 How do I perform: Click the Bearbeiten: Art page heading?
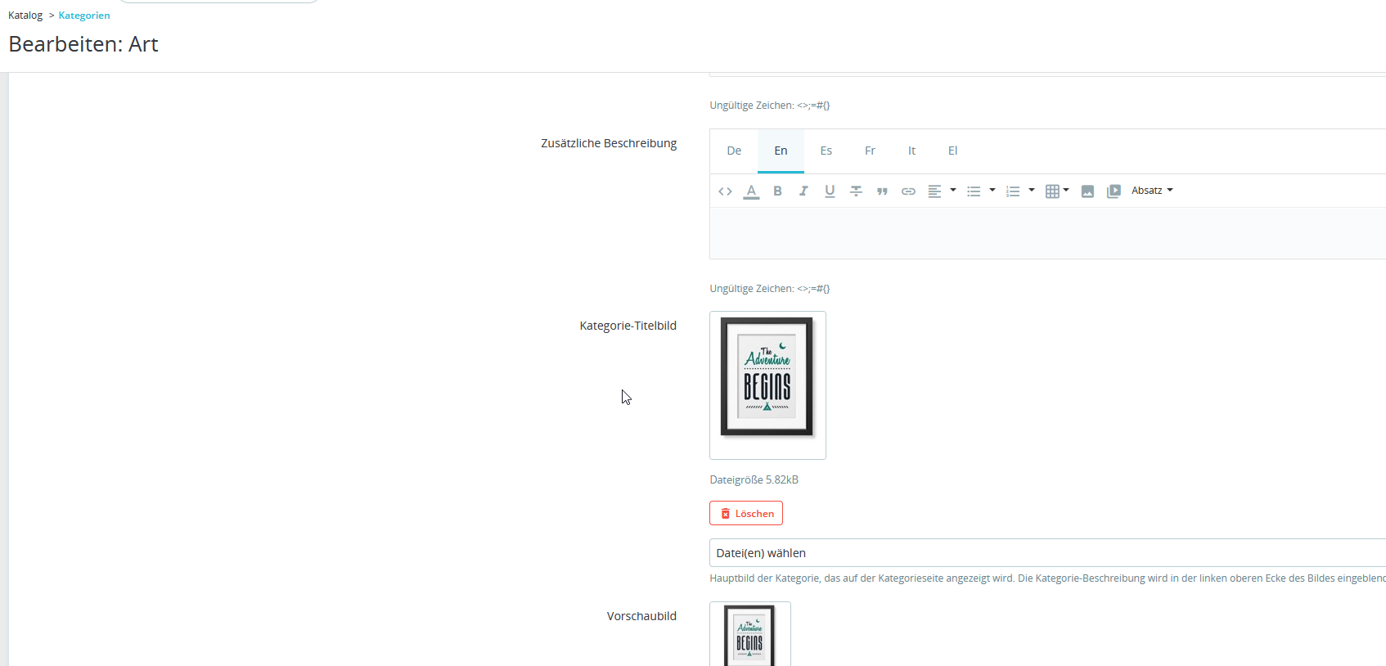pos(83,44)
